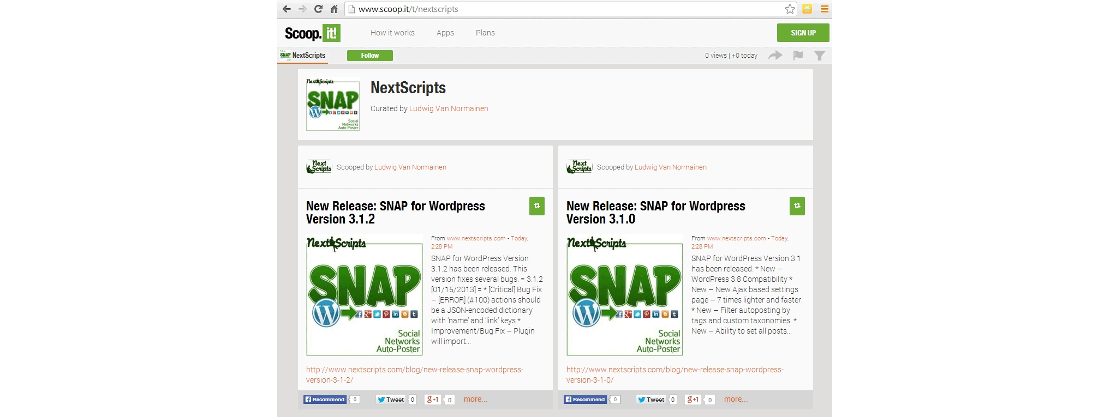Click www.nextscripts.com source link on 3.1.2 post
Image resolution: width=1110 pixels, height=417 pixels.
pos(476,238)
